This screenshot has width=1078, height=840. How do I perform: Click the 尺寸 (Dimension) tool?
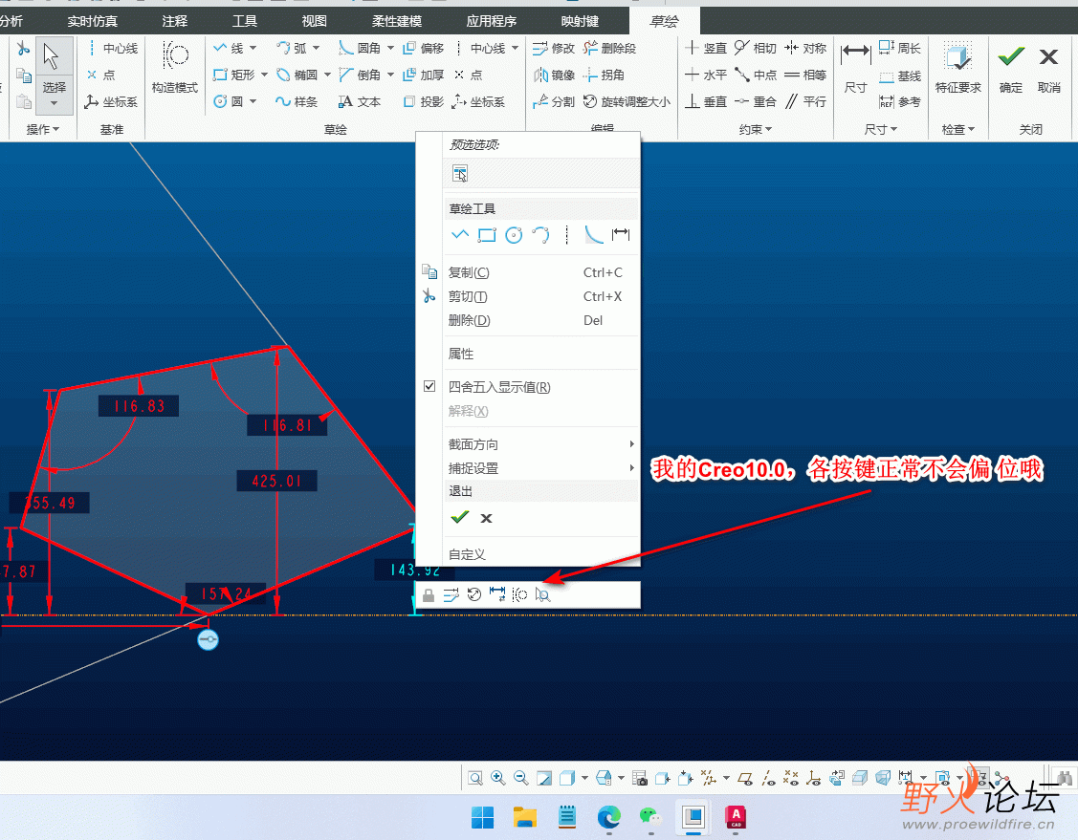(855, 67)
